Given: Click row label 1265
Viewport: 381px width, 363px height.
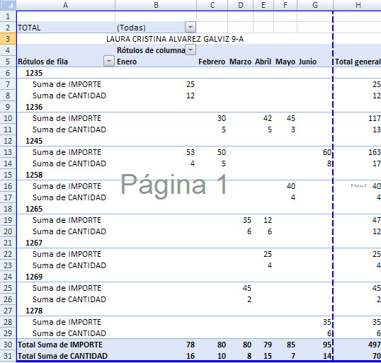Looking at the screenshot, I should coord(34,209).
